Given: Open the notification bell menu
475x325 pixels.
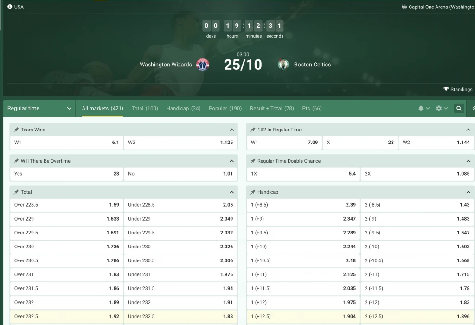Looking at the screenshot, I should [x=424, y=108].
